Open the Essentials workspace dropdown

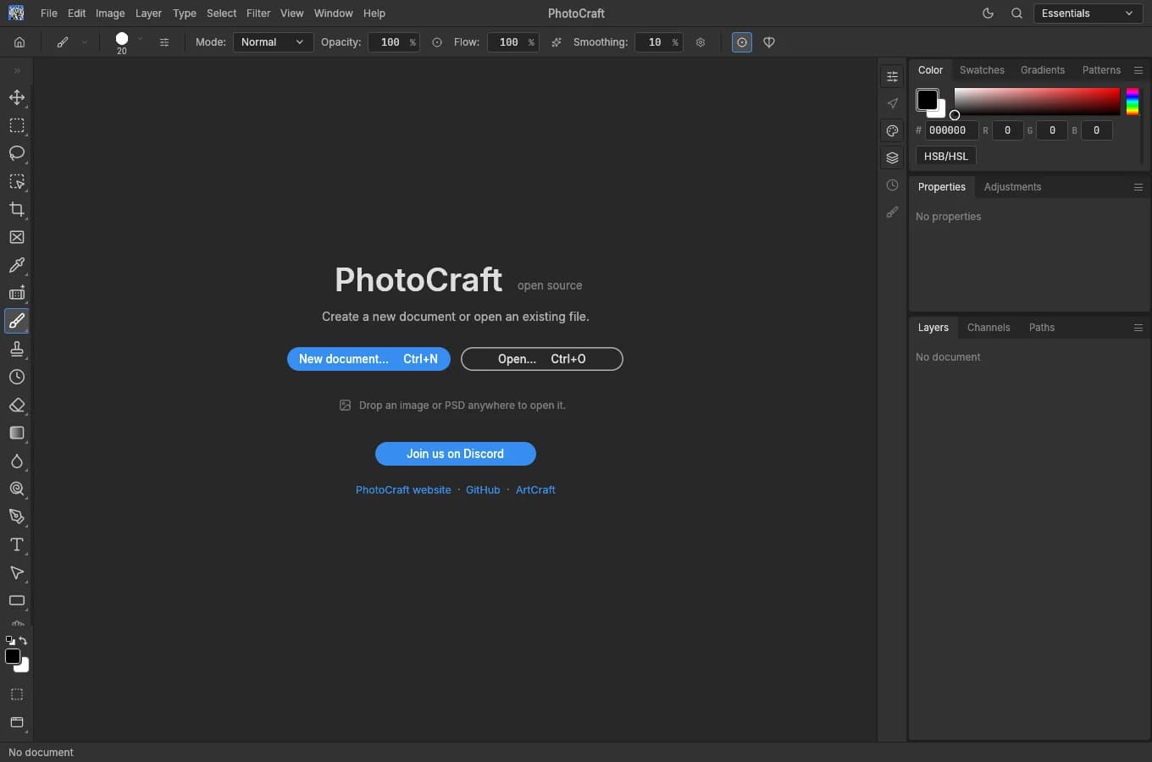pos(1088,14)
